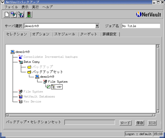
Task: Click the horizontal scrollbar below the tree
Action: coord(81,115)
